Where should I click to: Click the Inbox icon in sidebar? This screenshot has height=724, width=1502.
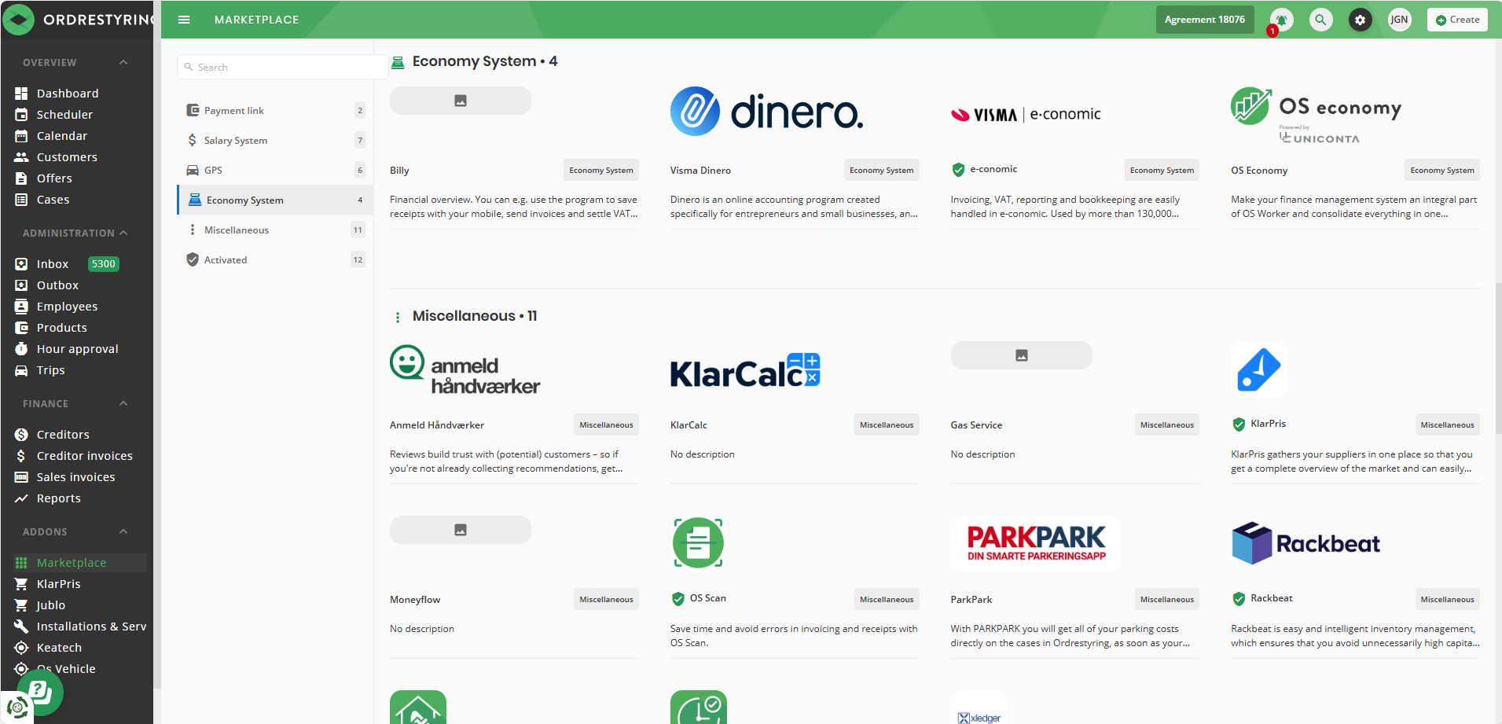click(21, 264)
